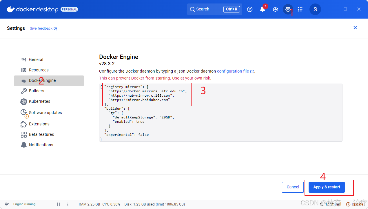Open the help question mark icon
368x209 pixels.
tap(250, 9)
